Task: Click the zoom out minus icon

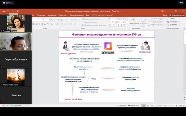Action: (x=159, y=106)
